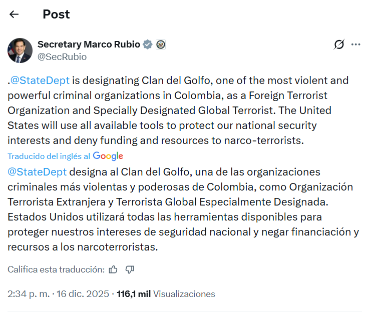
Task: Click the verified checkmark badge
Action: tap(148, 44)
